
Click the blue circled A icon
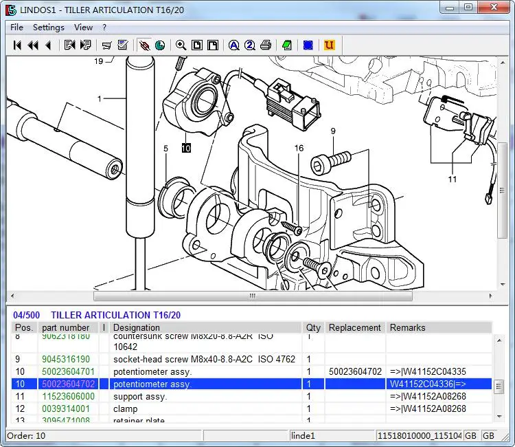coord(233,45)
